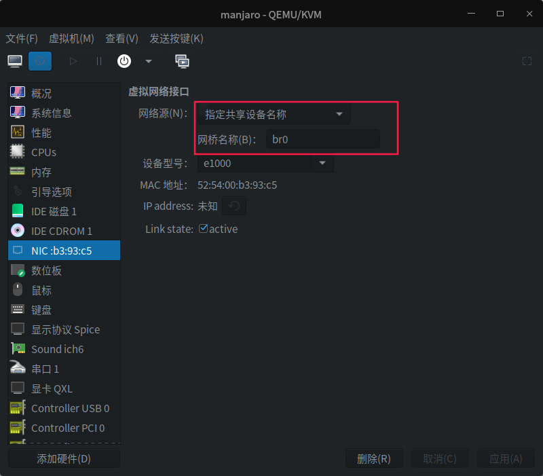
Task: Open 文件(F) menu
Action: [x=22, y=39]
